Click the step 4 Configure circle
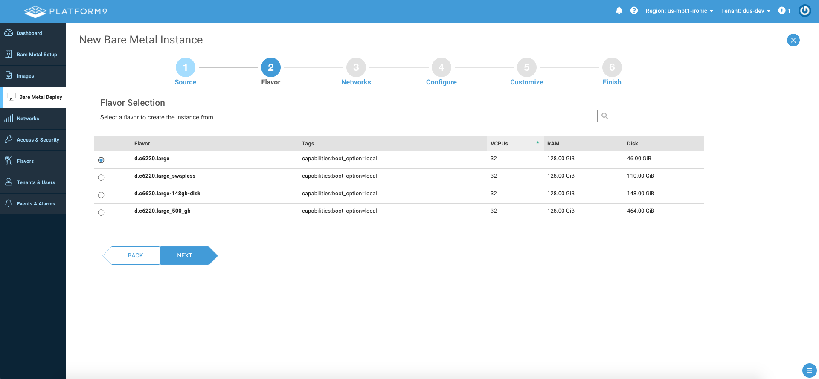 coord(441,67)
